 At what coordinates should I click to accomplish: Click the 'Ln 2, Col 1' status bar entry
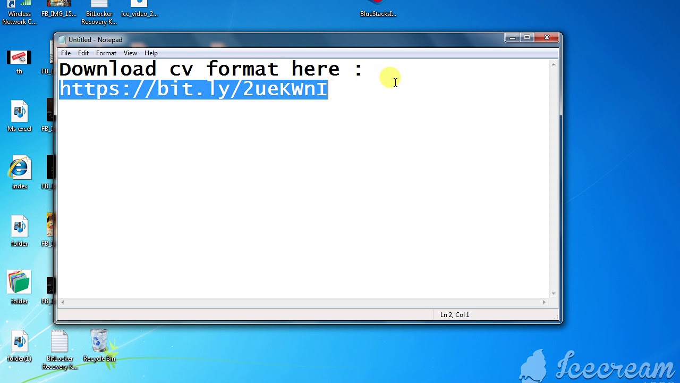click(455, 315)
